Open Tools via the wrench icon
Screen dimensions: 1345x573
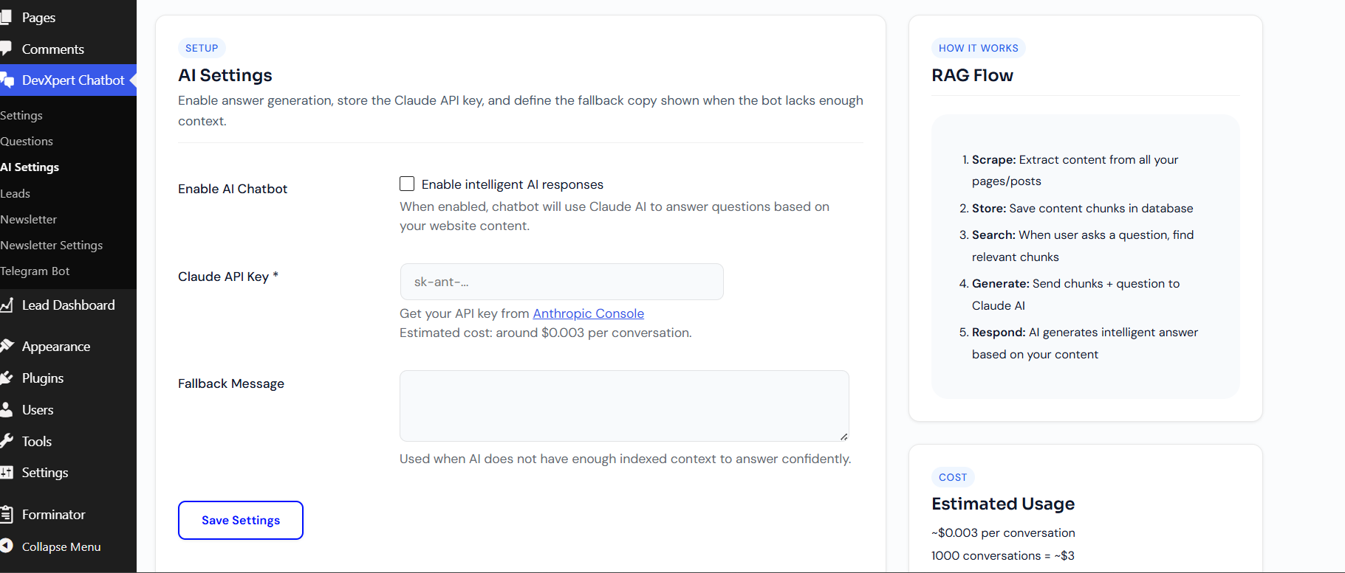pos(7,441)
